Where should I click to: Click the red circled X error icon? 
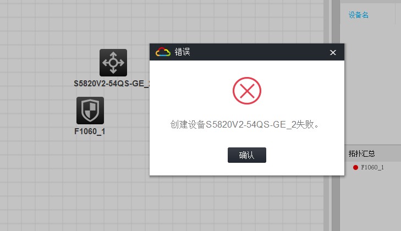pos(247,91)
